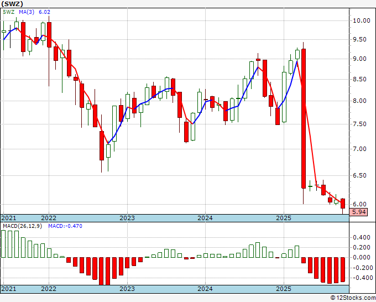Select the SWZ legend label

(x=9, y=12)
